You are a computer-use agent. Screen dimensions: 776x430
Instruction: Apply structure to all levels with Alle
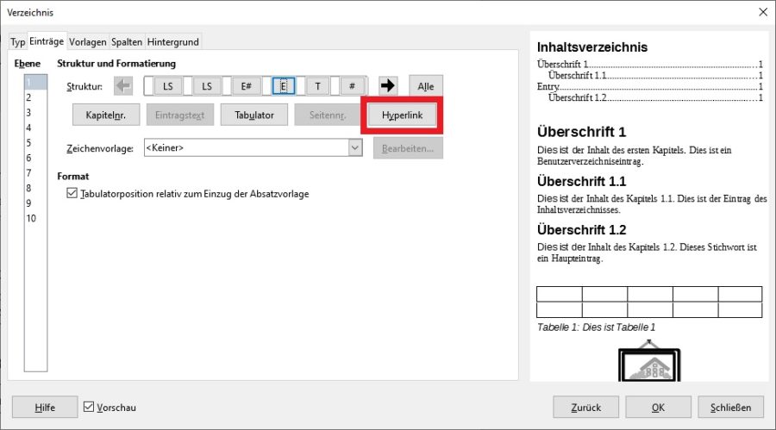coord(426,86)
